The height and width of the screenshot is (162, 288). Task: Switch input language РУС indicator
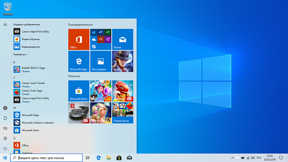259,158
